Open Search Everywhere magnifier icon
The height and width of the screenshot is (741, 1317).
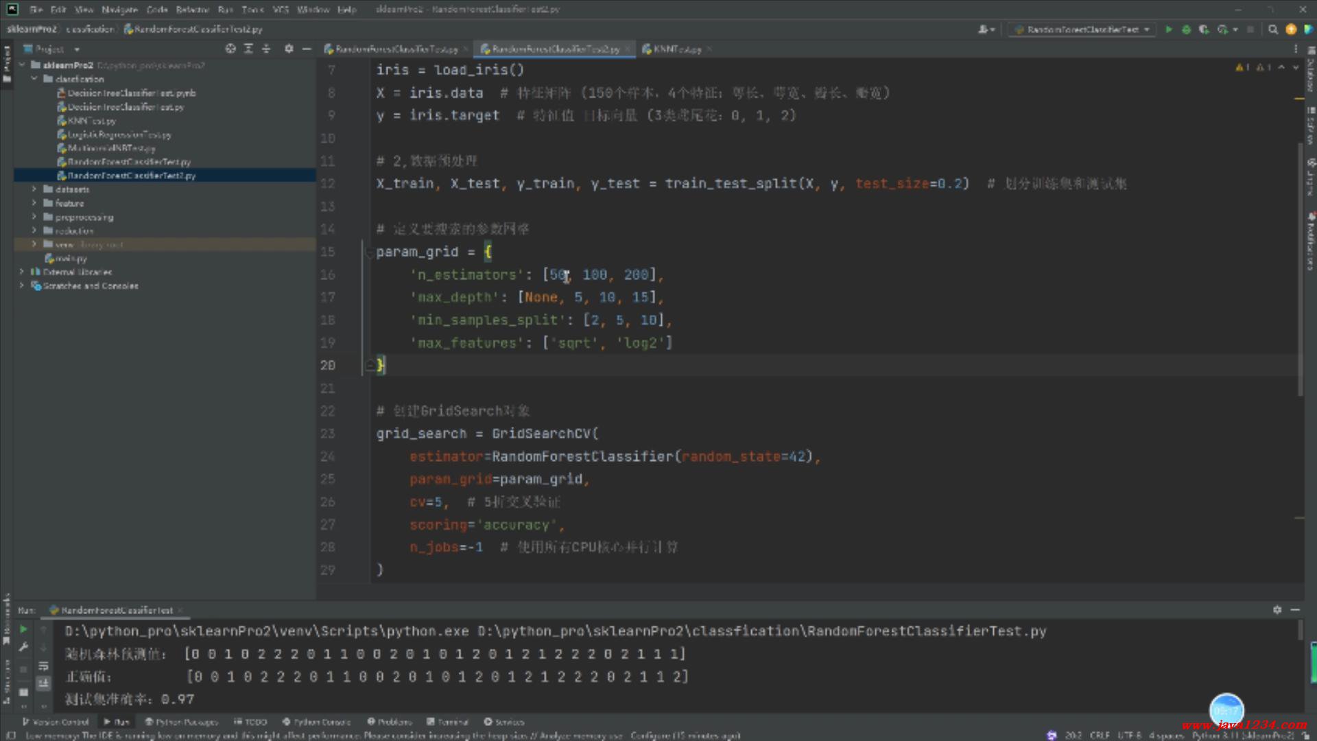pyautogui.click(x=1273, y=30)
